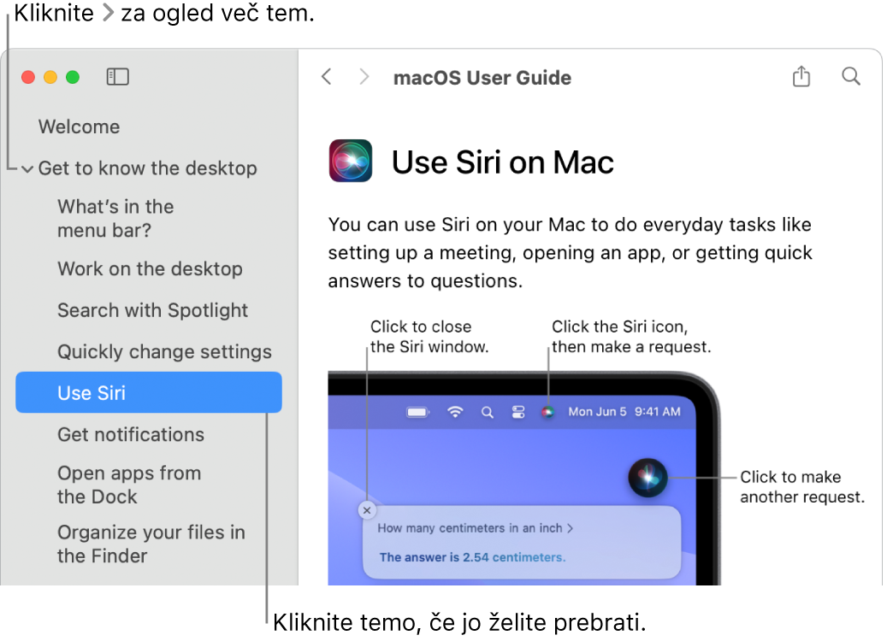Open What's in the menu bar topic
This screenshot has width=887, height=641.
[x=115, y=218]
